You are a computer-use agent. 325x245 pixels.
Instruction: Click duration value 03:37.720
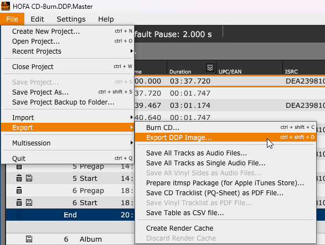[190, 81]
